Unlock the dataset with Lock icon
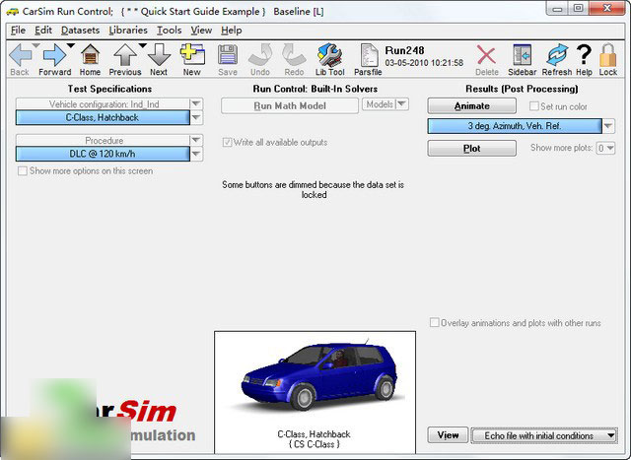Screen dimensions: 631x460 point(608,59)
